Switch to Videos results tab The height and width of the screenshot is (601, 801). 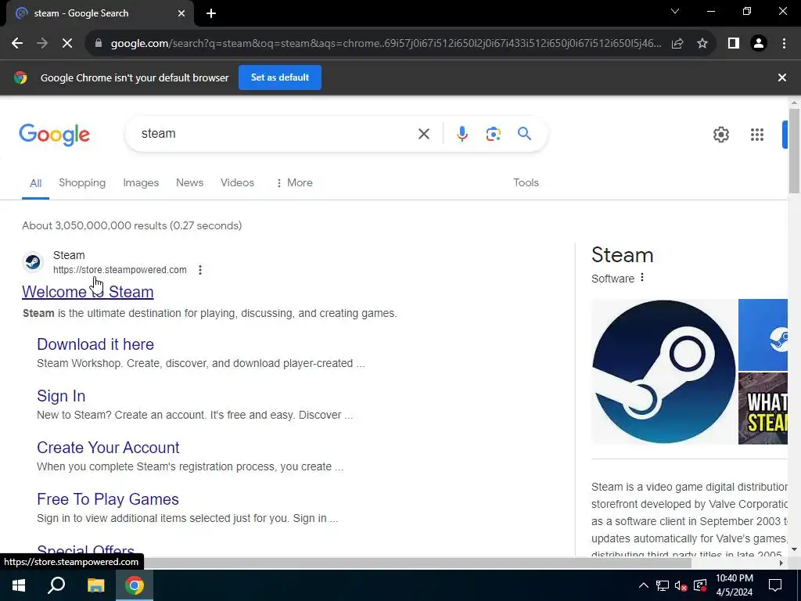coord(237,183)
